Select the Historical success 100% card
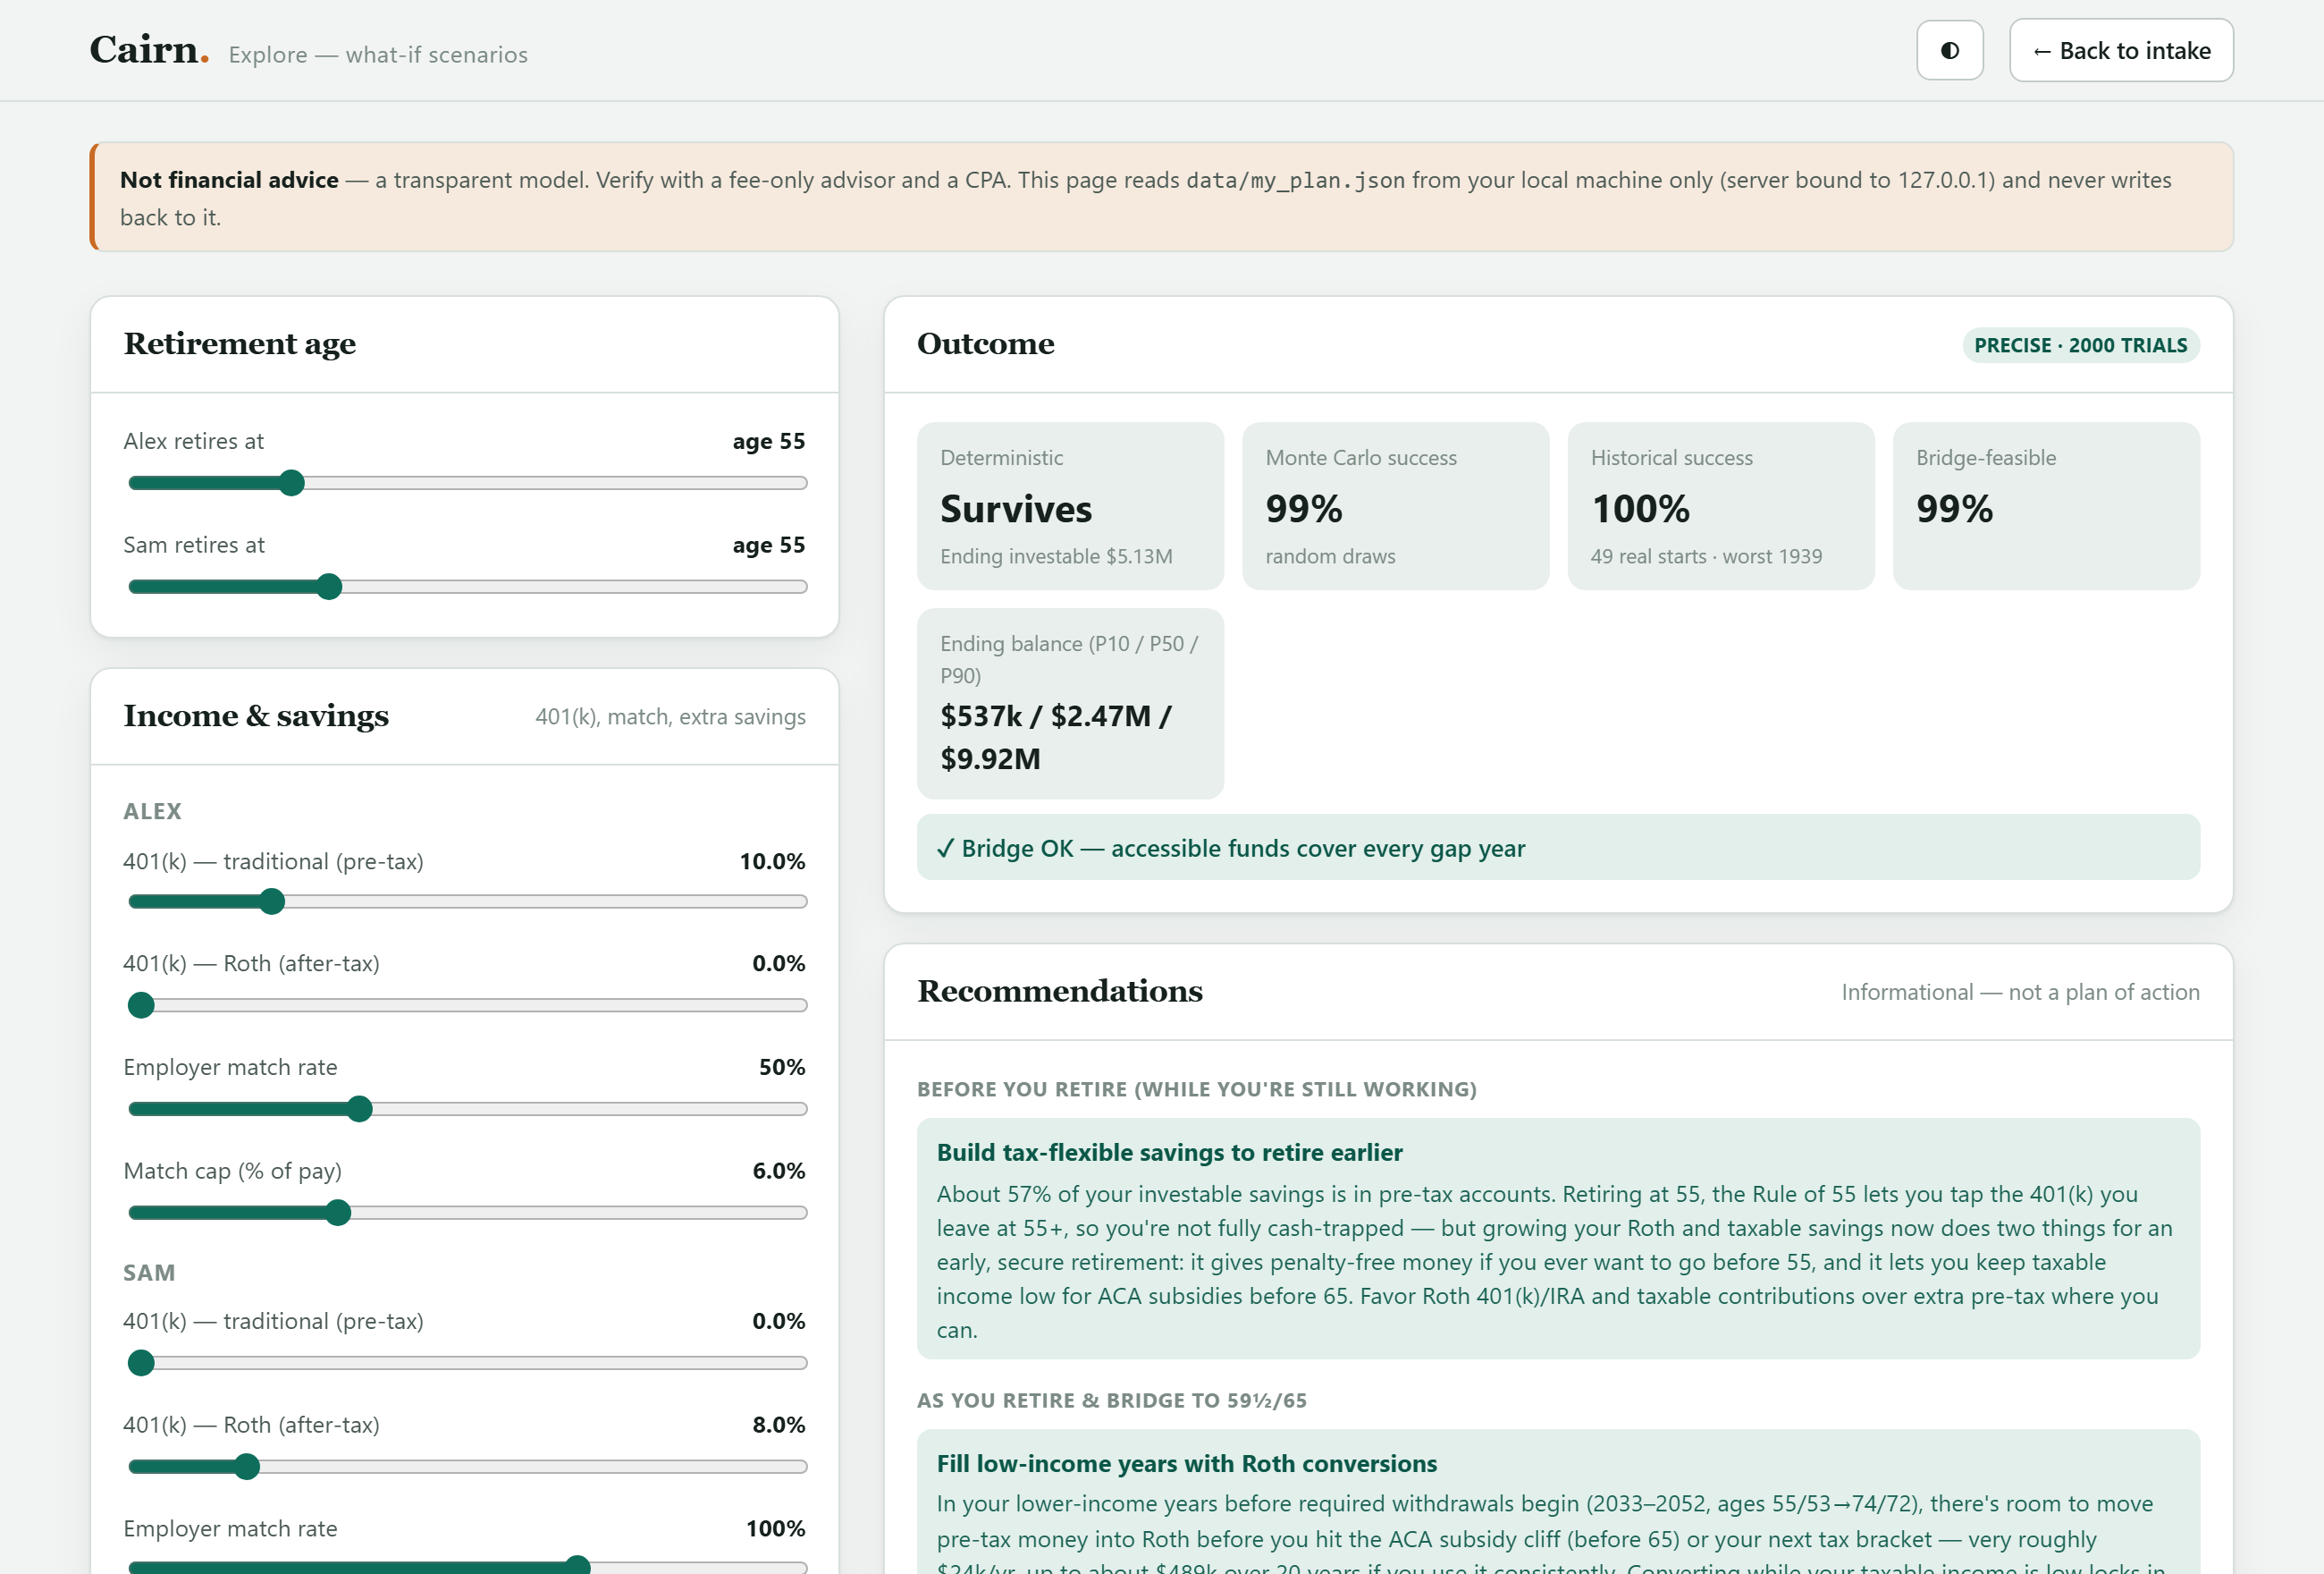 tap(1721, 506)
